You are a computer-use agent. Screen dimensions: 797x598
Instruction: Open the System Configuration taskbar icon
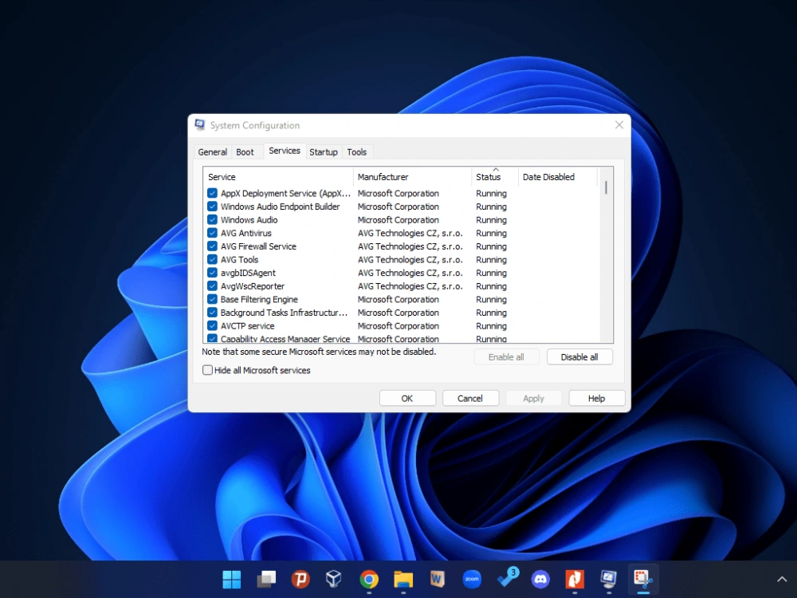(608, 579)
